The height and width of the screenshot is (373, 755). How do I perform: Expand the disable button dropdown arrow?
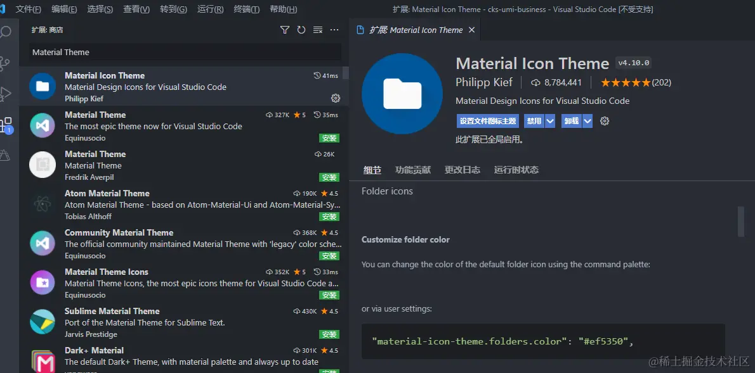[x=550, y=121]
